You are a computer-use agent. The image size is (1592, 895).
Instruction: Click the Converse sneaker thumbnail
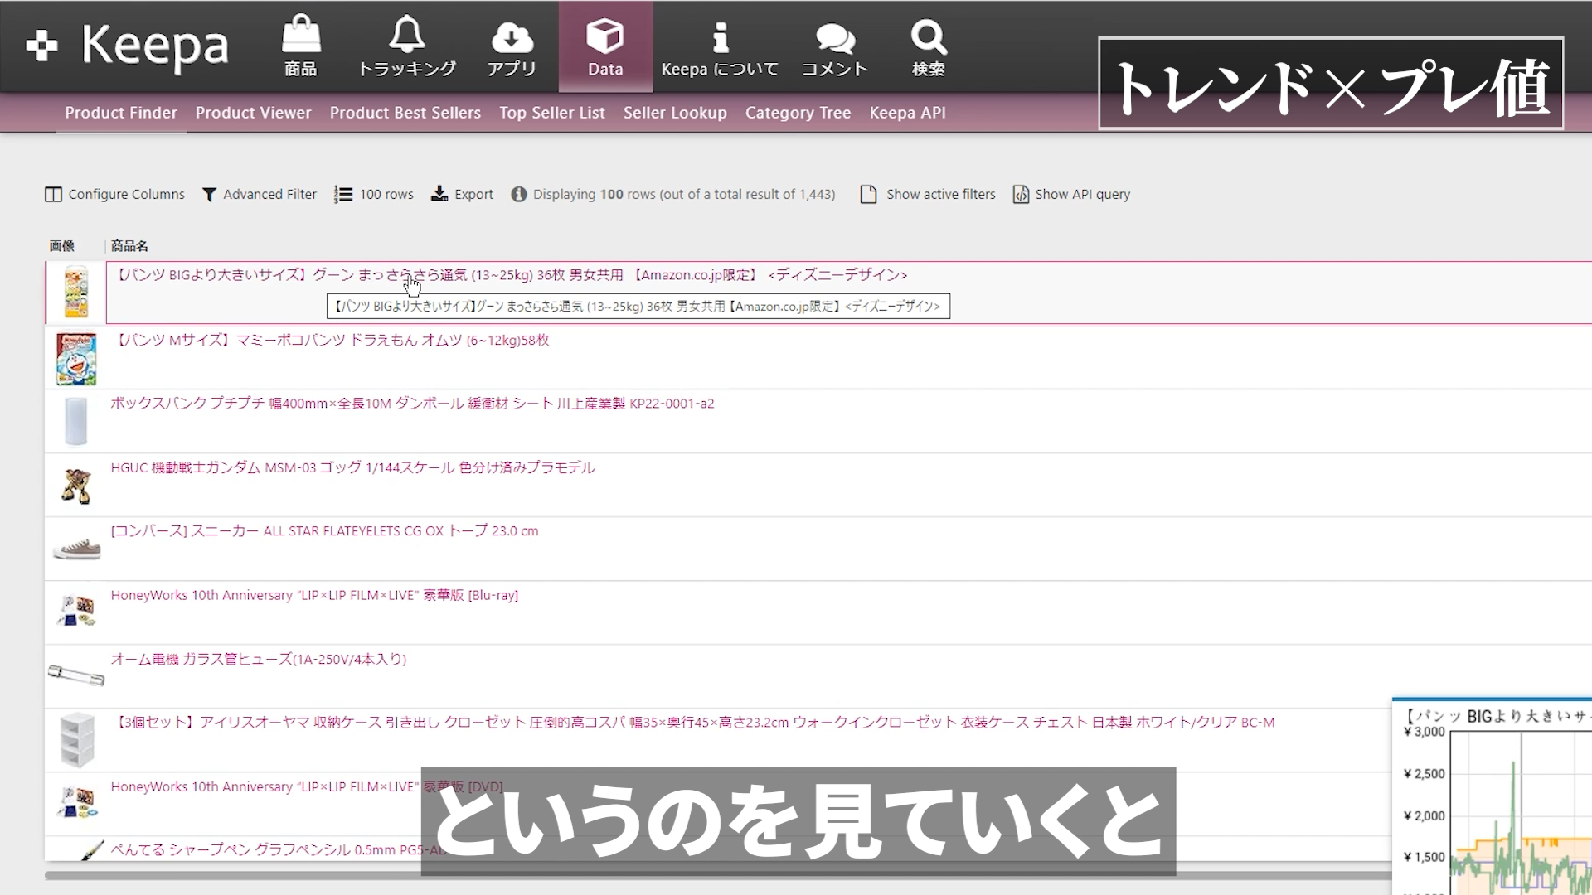click(x=76, y=549)
